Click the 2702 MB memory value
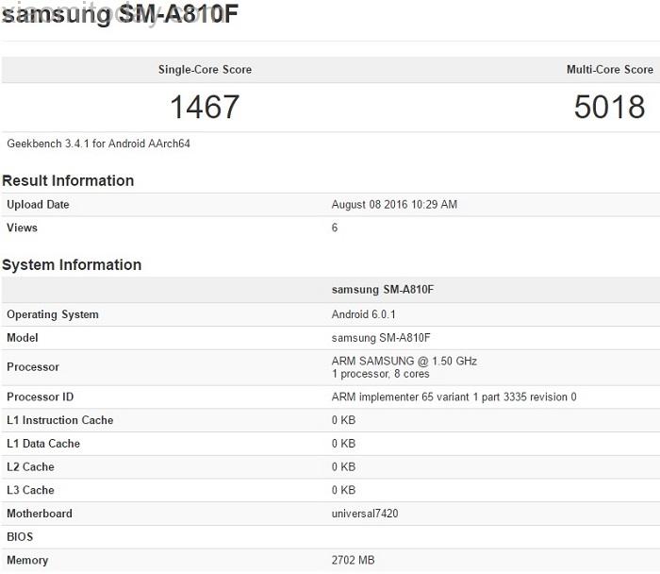The width and height of the screenshot is (660, 574). 353,561
